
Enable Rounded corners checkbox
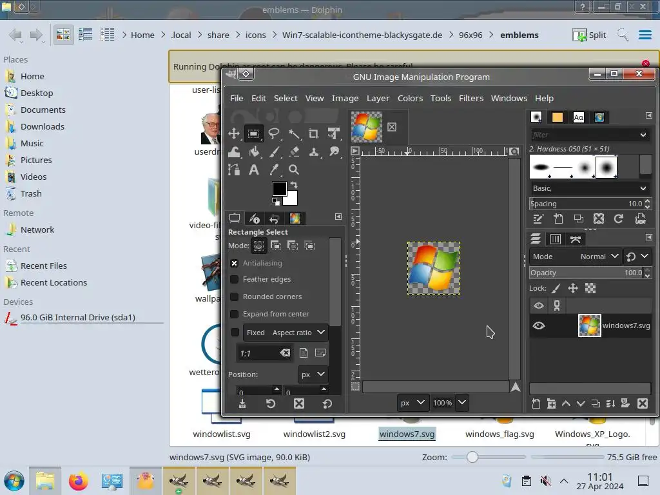tap(235, 296)
